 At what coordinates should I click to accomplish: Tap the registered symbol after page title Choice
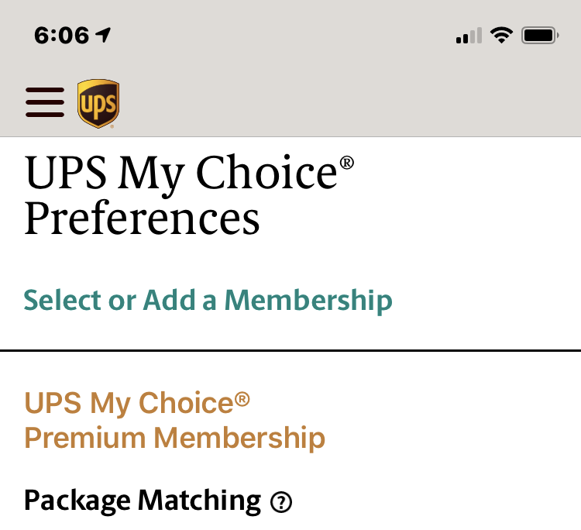pyautogui.click(x=346, y=163)
